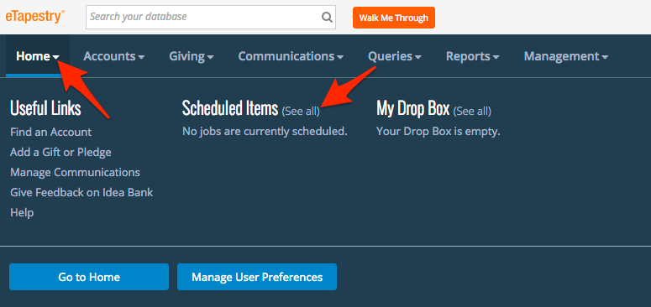Click the eTapestry logo
The width and height of the screenshot is (651, 307).
(x=35, y=17)
